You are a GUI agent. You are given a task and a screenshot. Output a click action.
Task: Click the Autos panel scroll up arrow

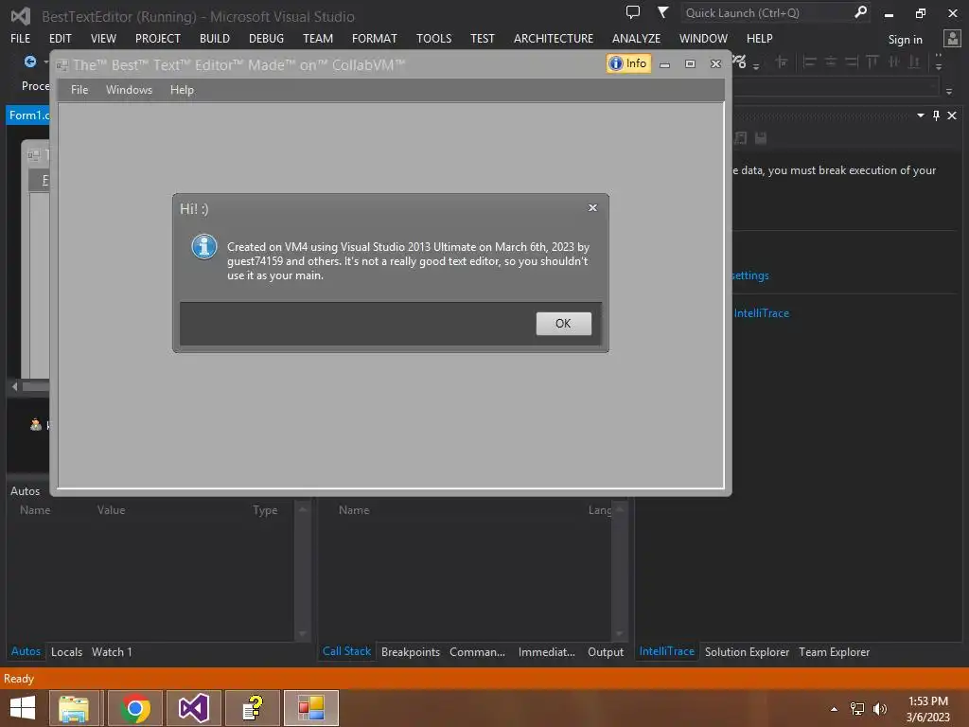pos(302,510)
